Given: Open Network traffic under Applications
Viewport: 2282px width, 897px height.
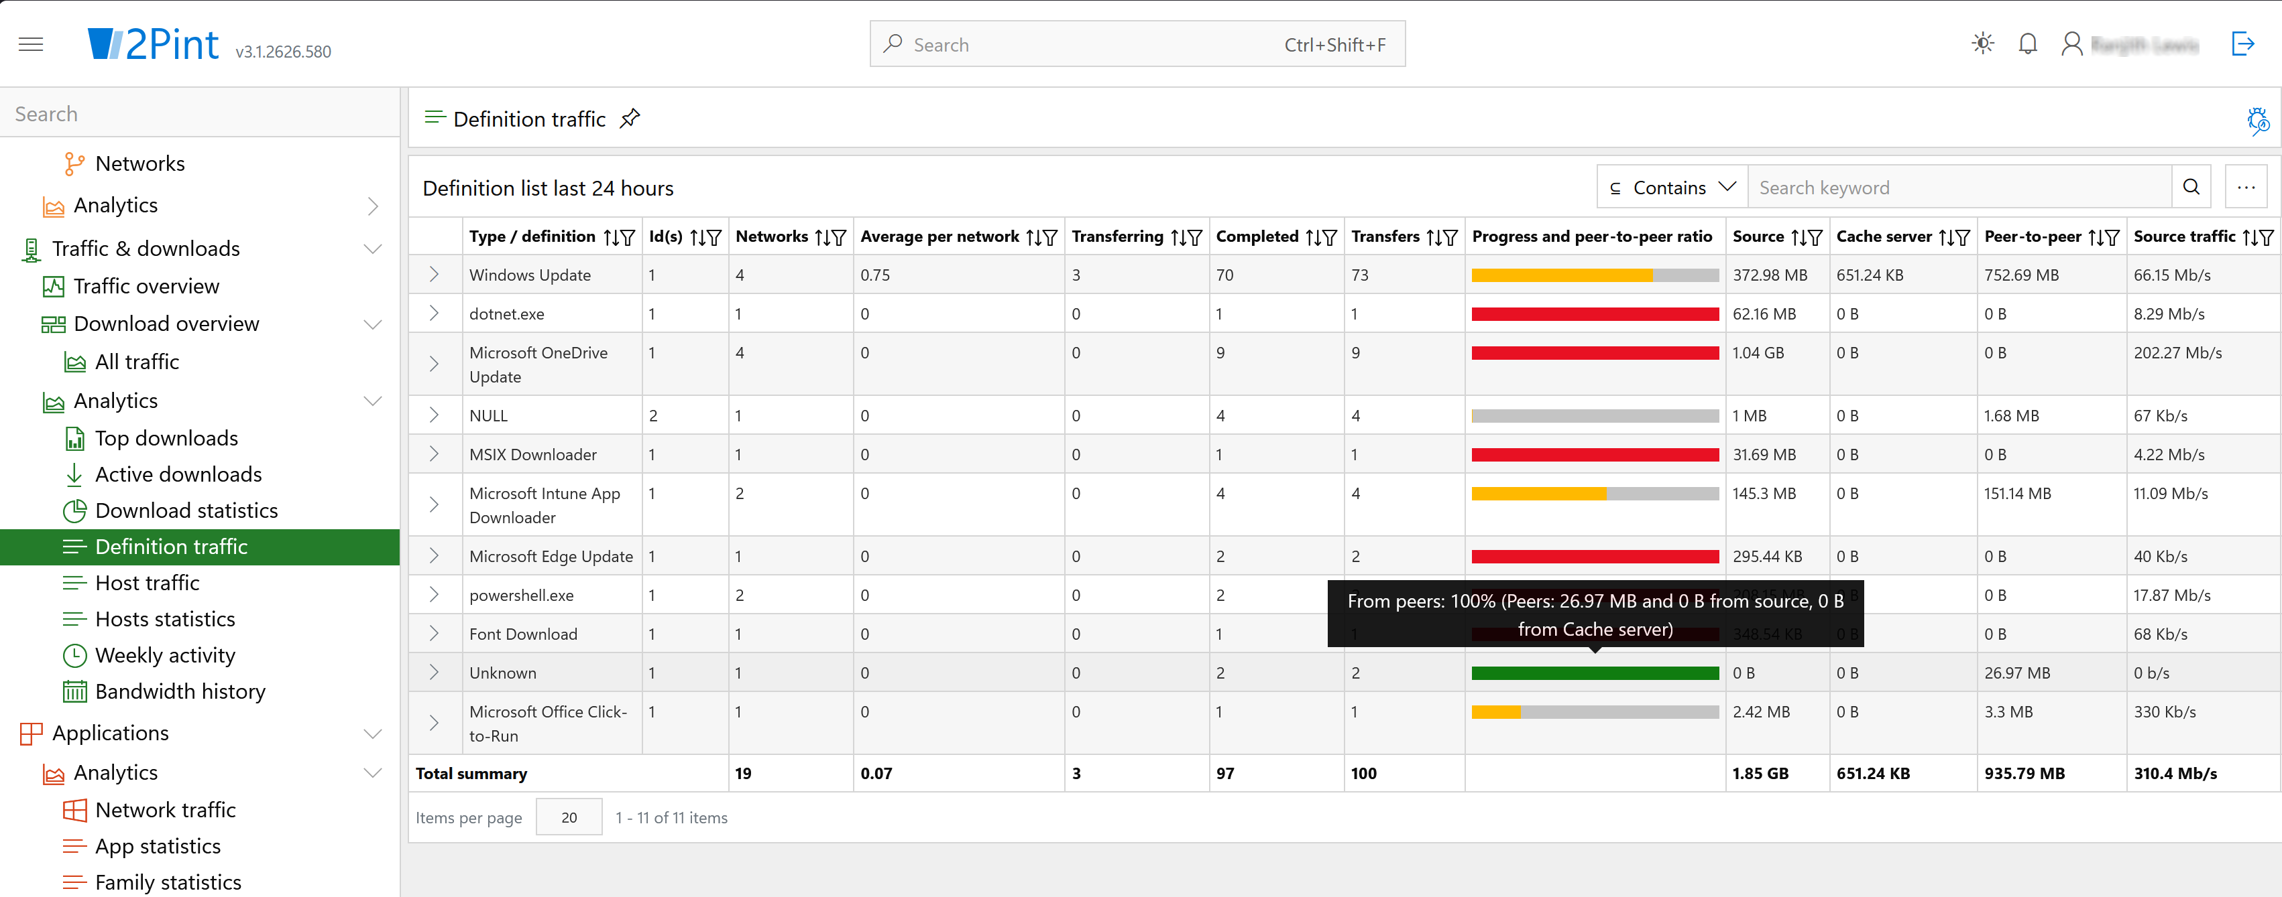Looking at the screenshot, I should [165, 811].
